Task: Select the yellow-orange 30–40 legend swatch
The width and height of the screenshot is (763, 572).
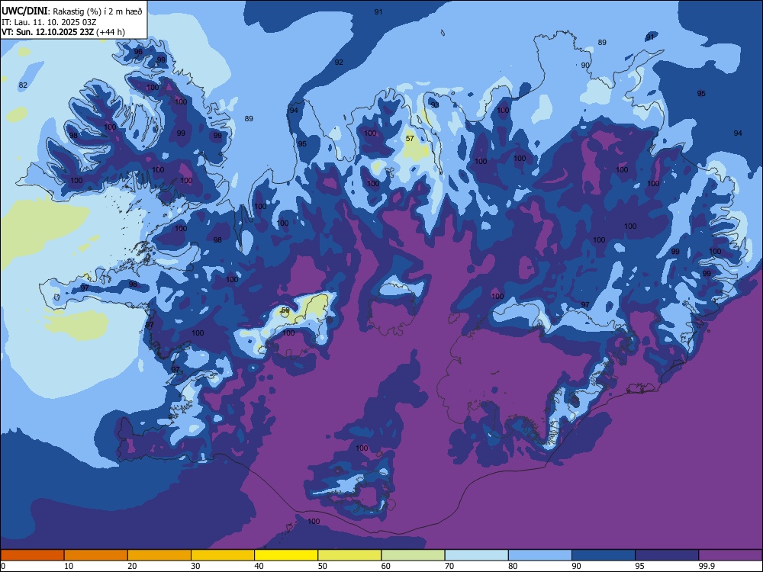Action: coord(223,555)
